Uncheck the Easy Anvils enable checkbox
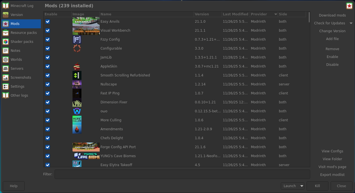 click(x=48, y=22)
